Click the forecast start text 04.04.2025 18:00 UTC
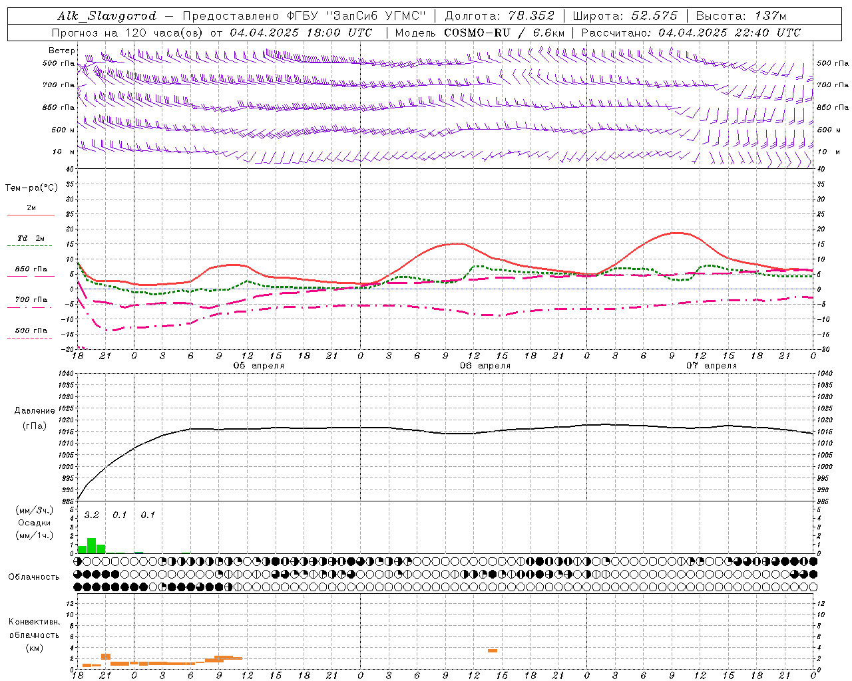 pyautogui.click(x=301, y=33)
